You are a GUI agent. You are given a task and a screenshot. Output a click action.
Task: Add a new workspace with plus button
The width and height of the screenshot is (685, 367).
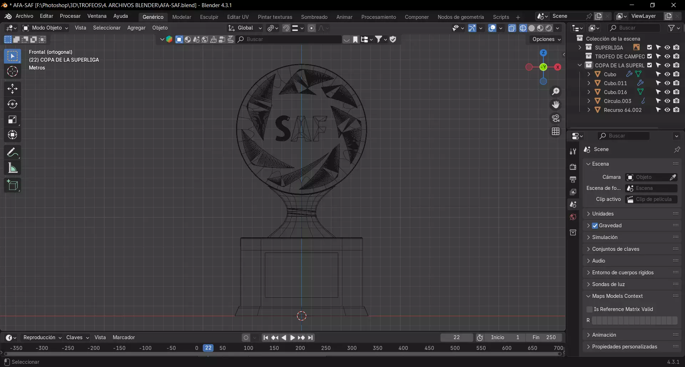tap(518, 17)
